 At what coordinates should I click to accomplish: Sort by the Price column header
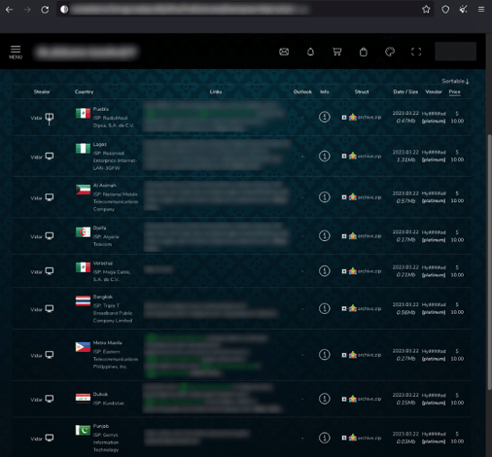tap(454, 92)
